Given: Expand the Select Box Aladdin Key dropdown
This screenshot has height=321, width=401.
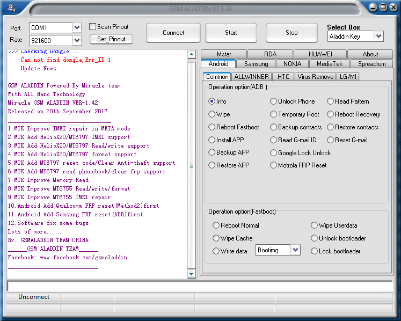Looking at the screenshot, I should tap(379, 37).
